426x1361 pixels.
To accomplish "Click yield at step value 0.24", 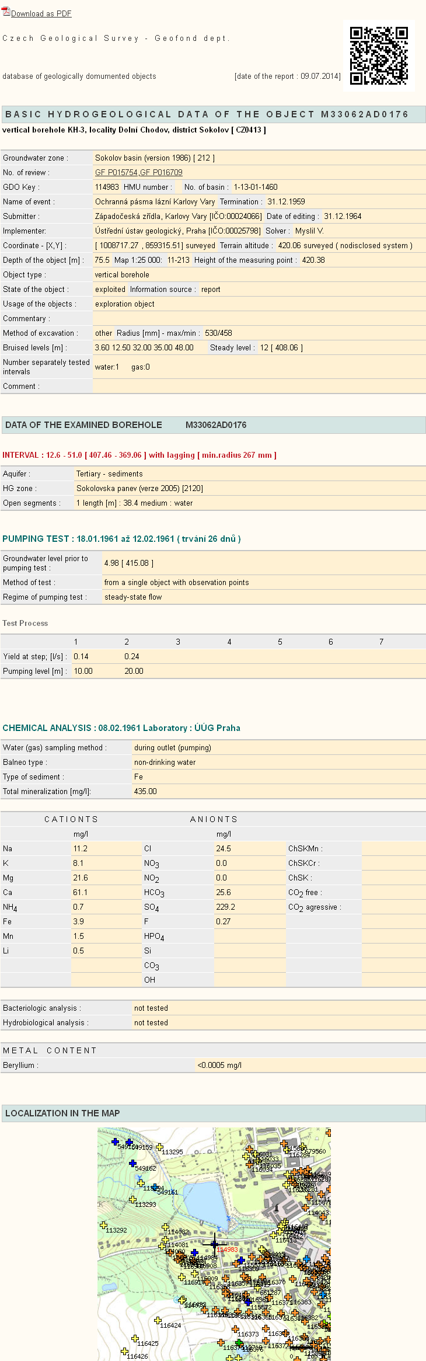I will click(132, 656).
